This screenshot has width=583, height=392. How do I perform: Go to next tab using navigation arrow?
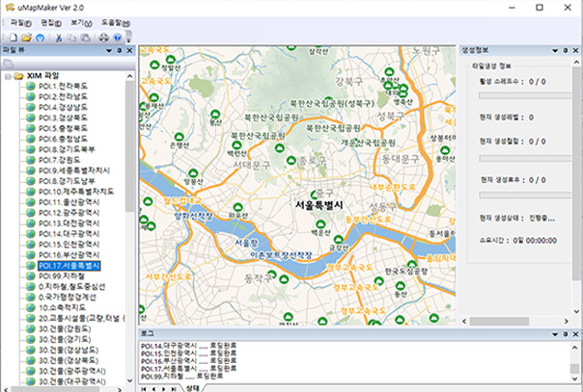[163, 389]
